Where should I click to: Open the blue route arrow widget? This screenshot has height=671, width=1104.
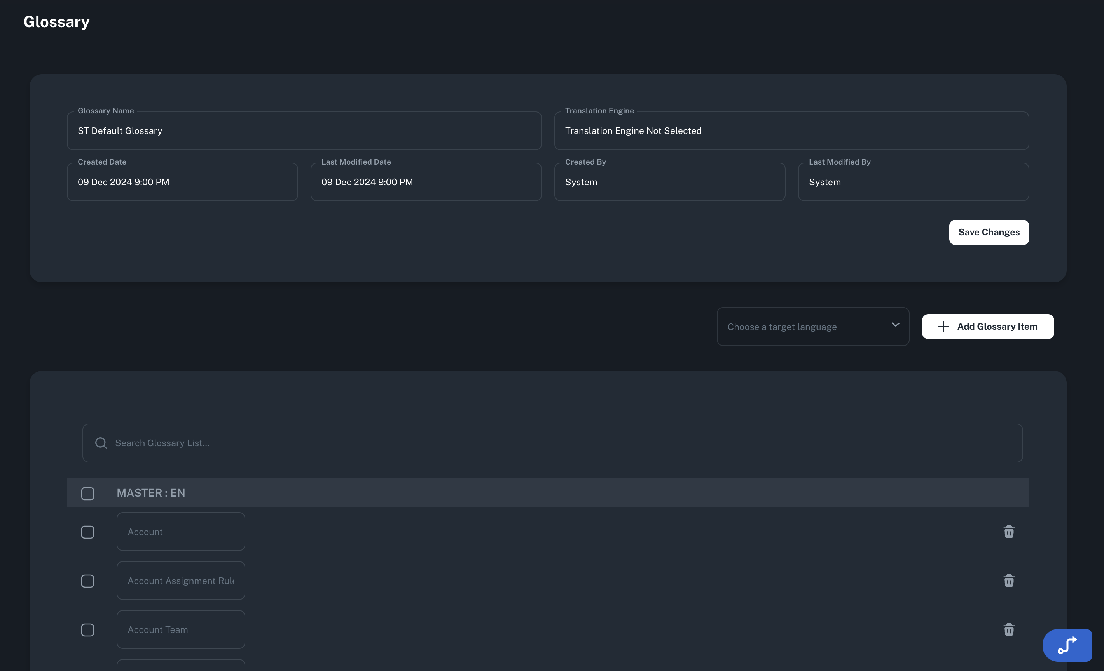[x=1067, y=645]
